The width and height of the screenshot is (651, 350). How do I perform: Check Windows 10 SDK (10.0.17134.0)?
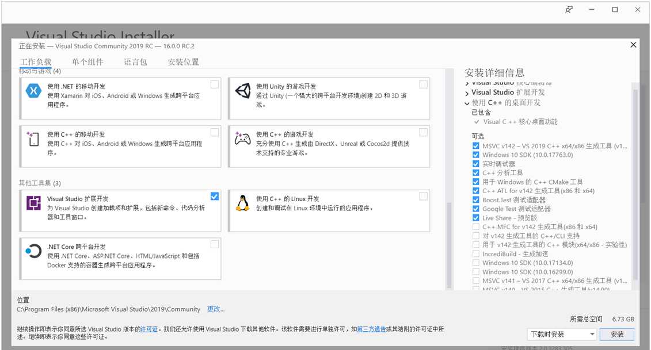(x=476, y=263)
